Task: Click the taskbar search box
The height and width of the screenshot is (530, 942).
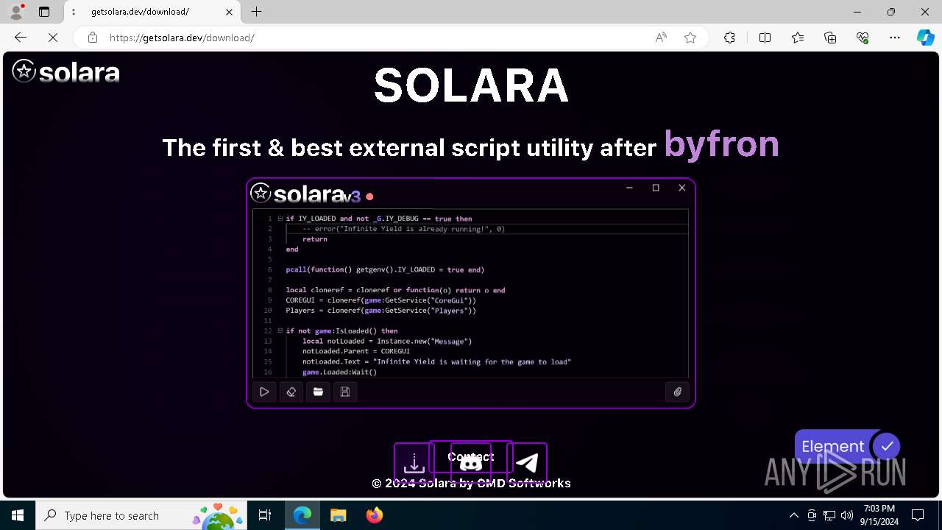Action: [x=142, y=515]
